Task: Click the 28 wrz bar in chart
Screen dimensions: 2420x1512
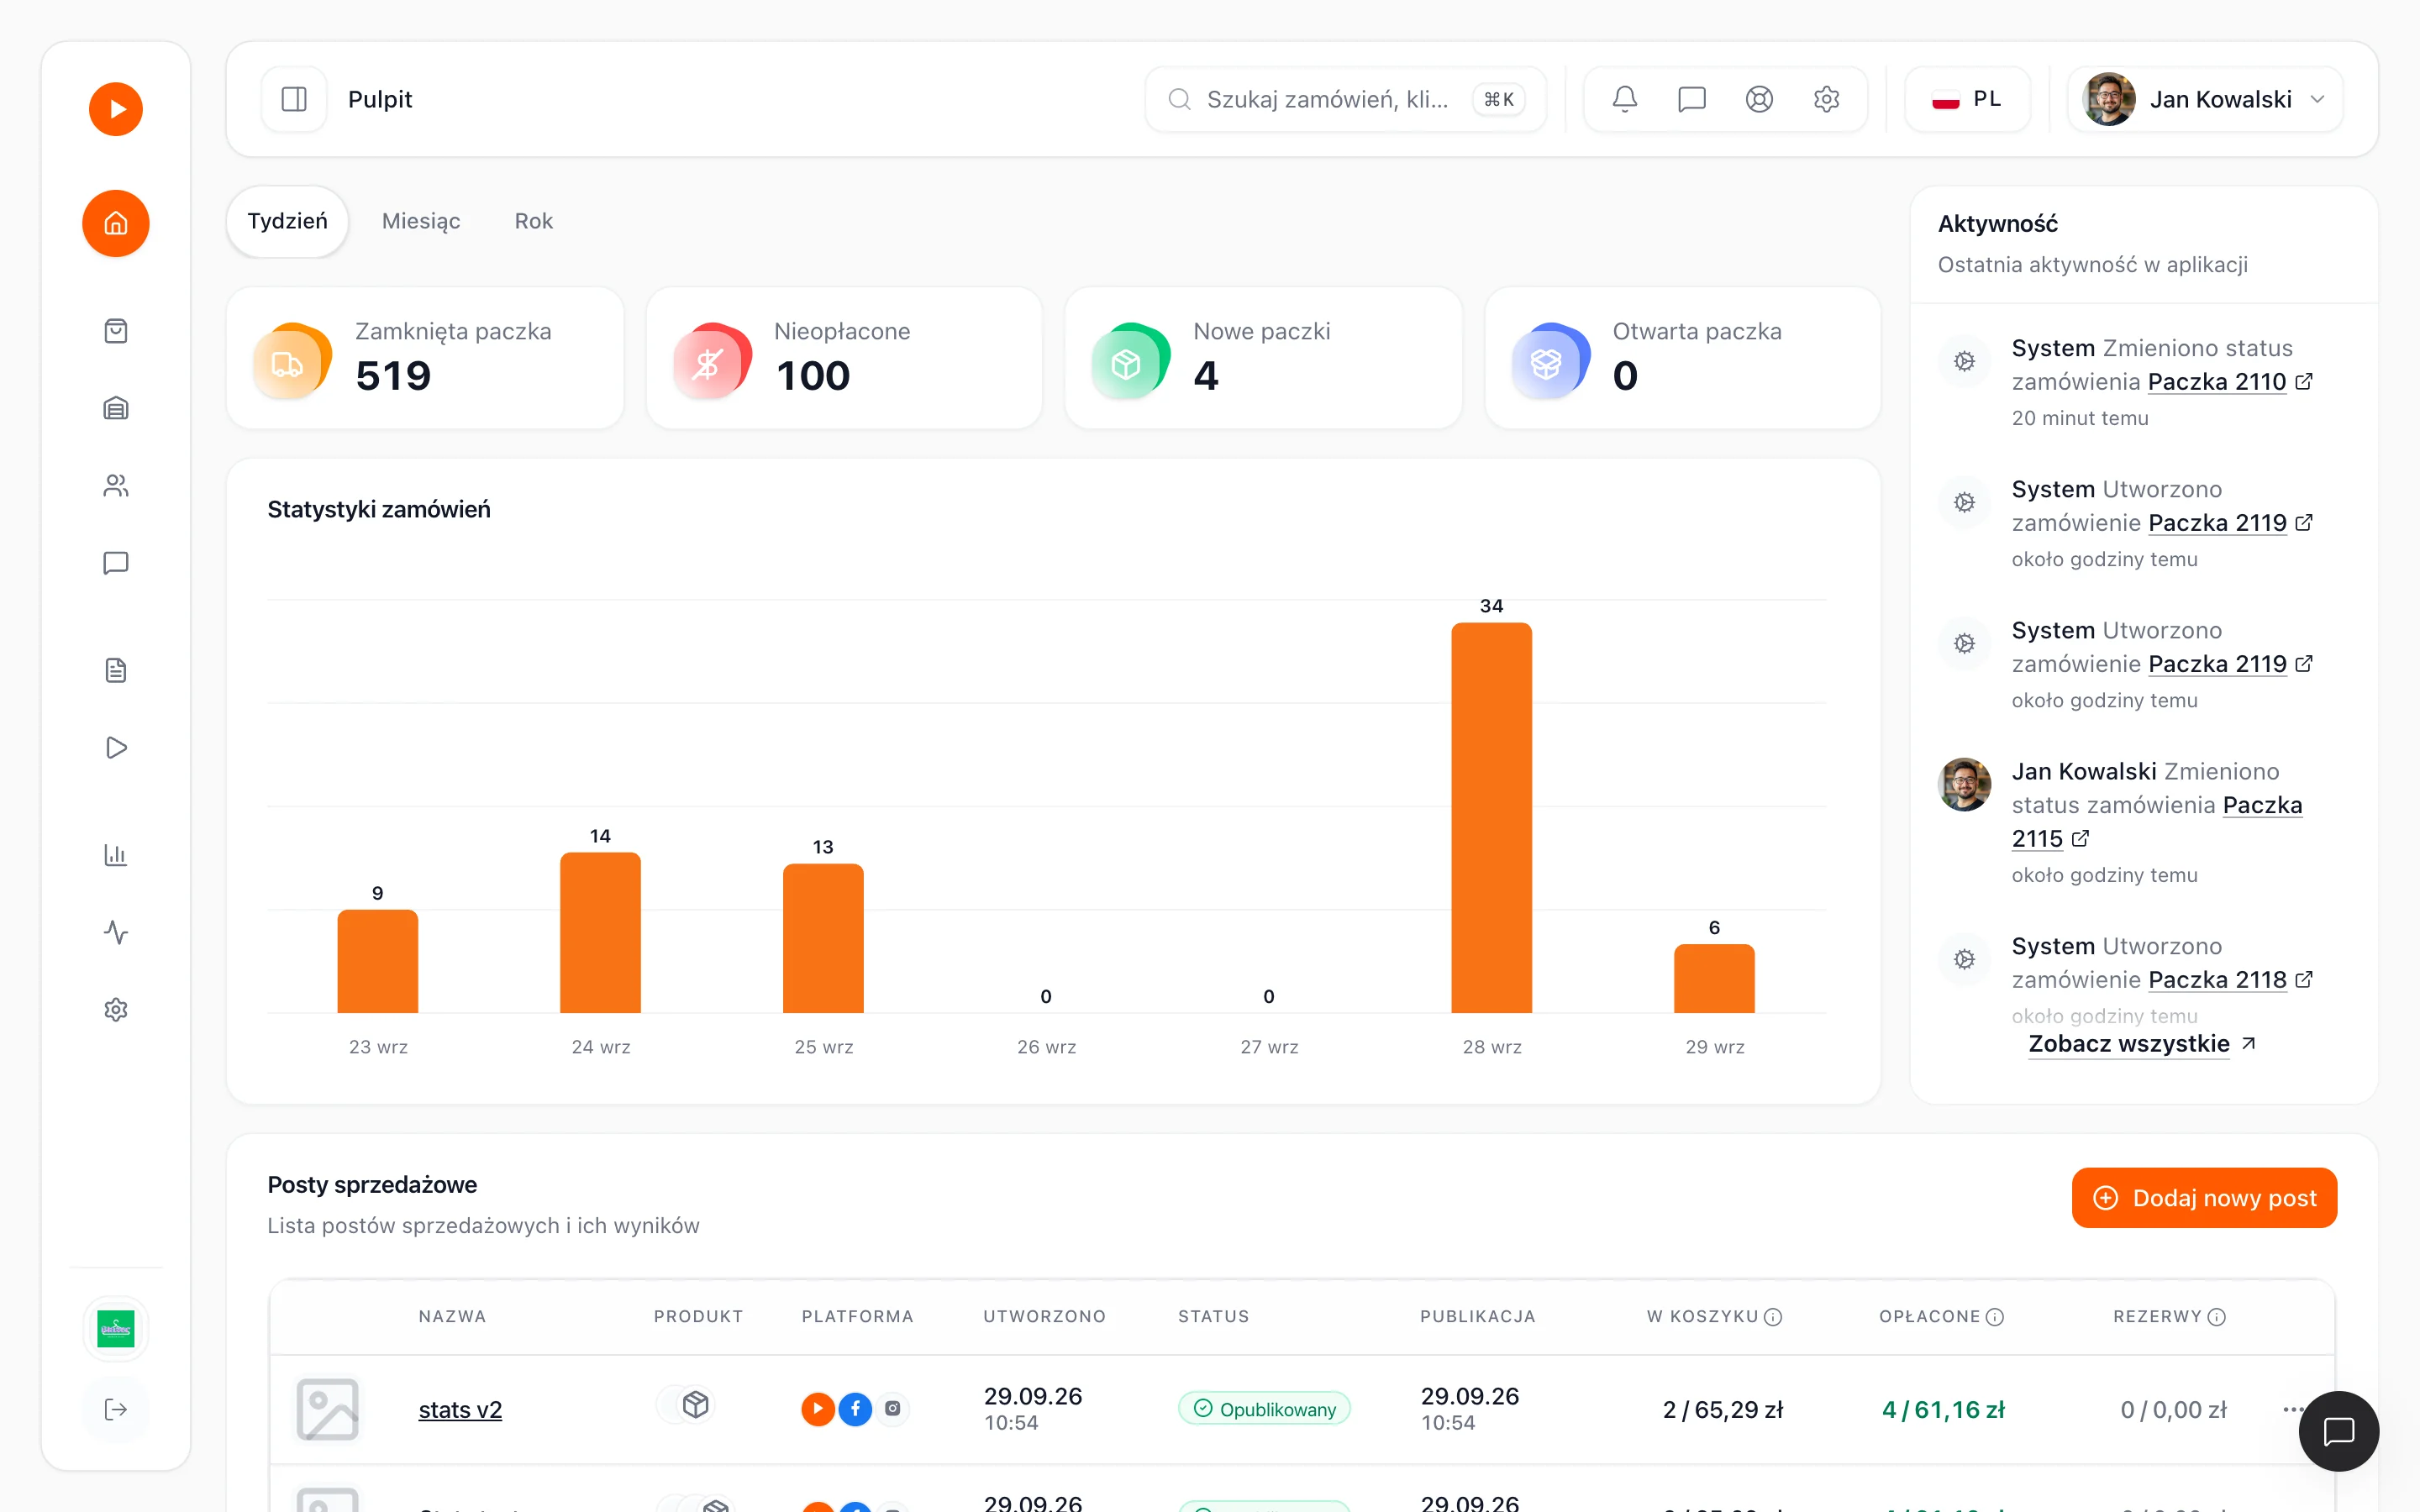Action: (1491, 817)
